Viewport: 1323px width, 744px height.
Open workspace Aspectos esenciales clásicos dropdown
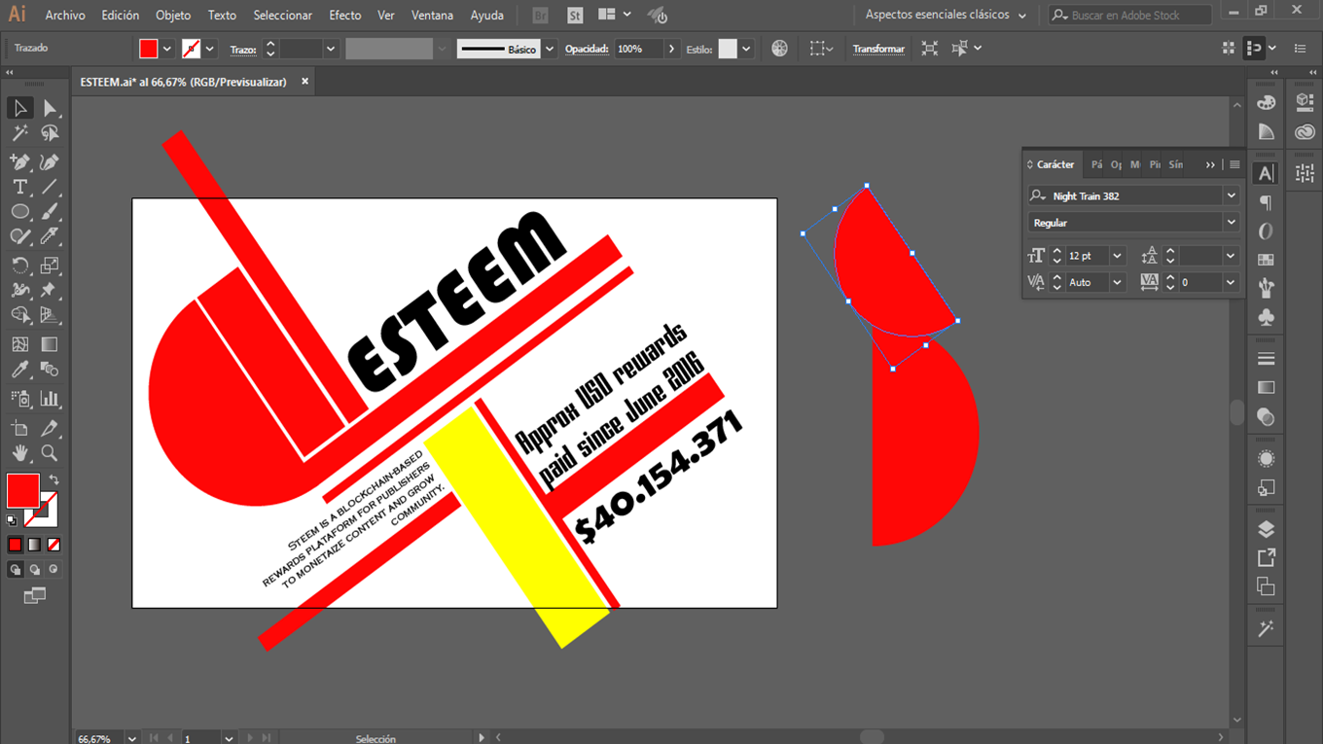[947, 15]
